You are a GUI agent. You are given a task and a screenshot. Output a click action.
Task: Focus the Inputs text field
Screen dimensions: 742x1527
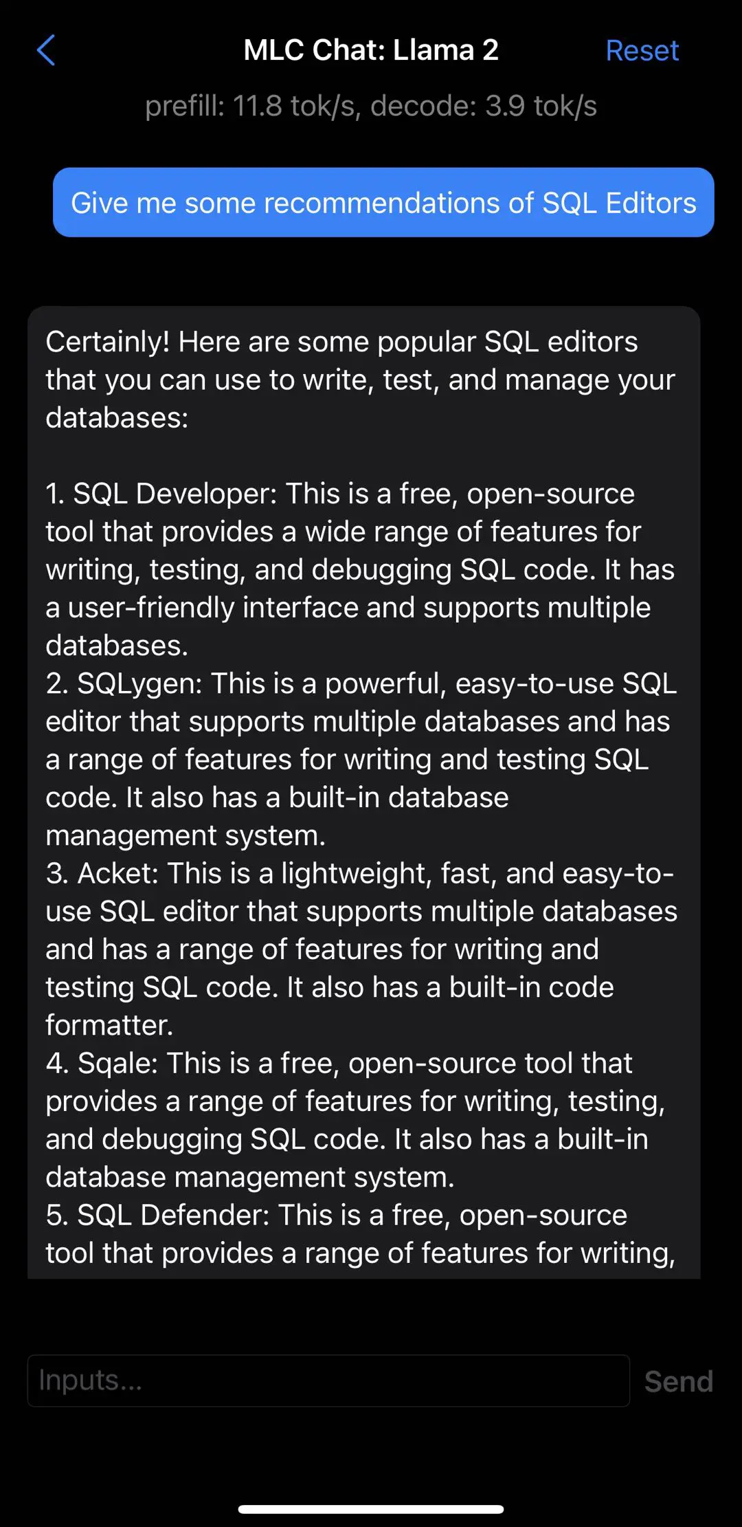[x=328, y=1381]
